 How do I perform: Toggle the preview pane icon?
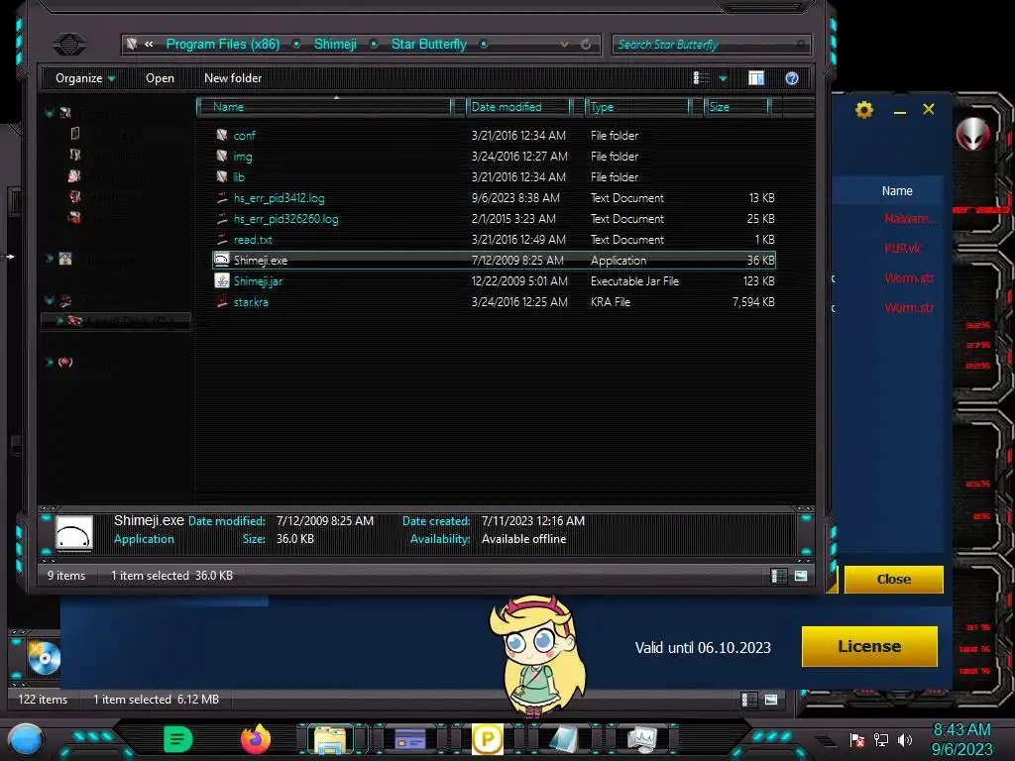[x=756, y=78]
